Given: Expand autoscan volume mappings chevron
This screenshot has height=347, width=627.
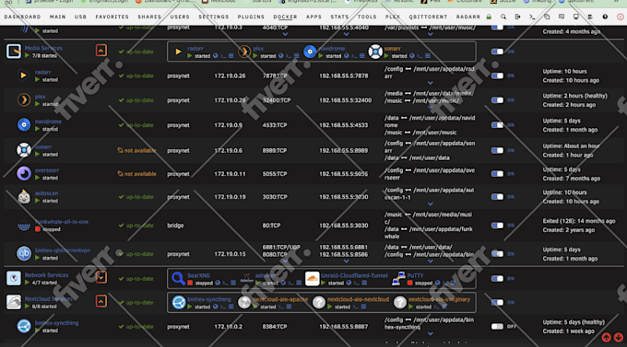Looking at the screenshot, I should click(x=430, y=204).
